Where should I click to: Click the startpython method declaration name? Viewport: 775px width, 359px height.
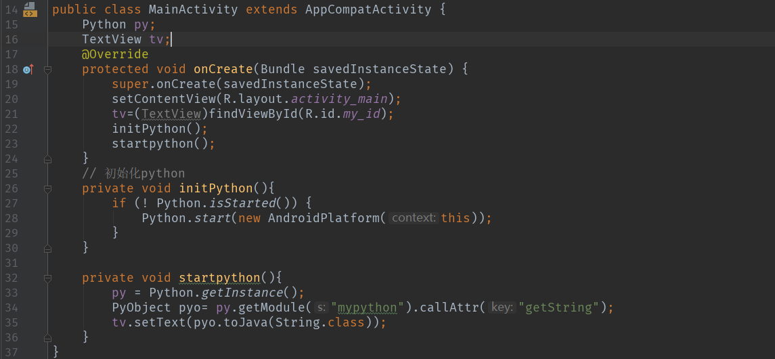coord(219,278)
